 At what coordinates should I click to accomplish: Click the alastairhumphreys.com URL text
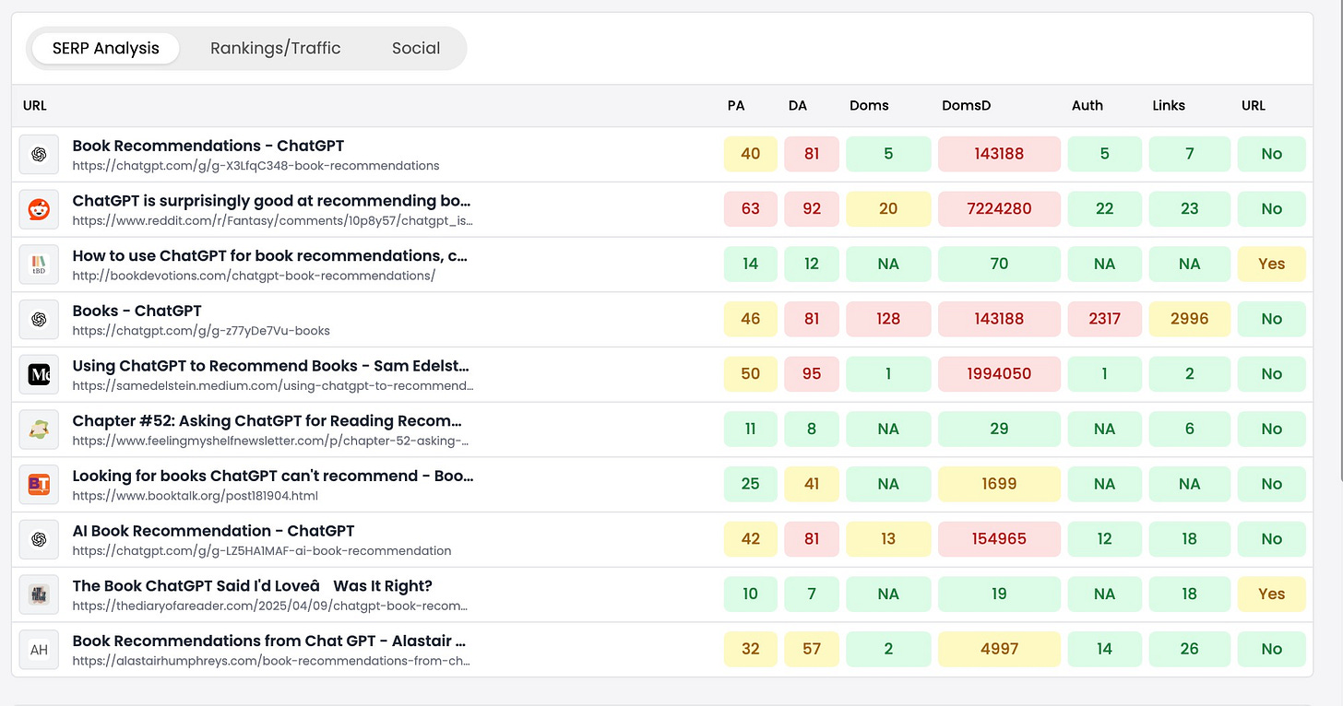click(271, 661)
